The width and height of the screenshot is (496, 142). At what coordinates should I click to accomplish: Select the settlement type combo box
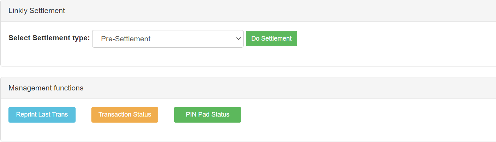168,39
